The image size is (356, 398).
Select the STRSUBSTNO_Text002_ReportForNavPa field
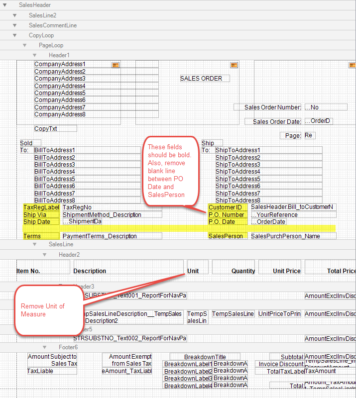130,338
